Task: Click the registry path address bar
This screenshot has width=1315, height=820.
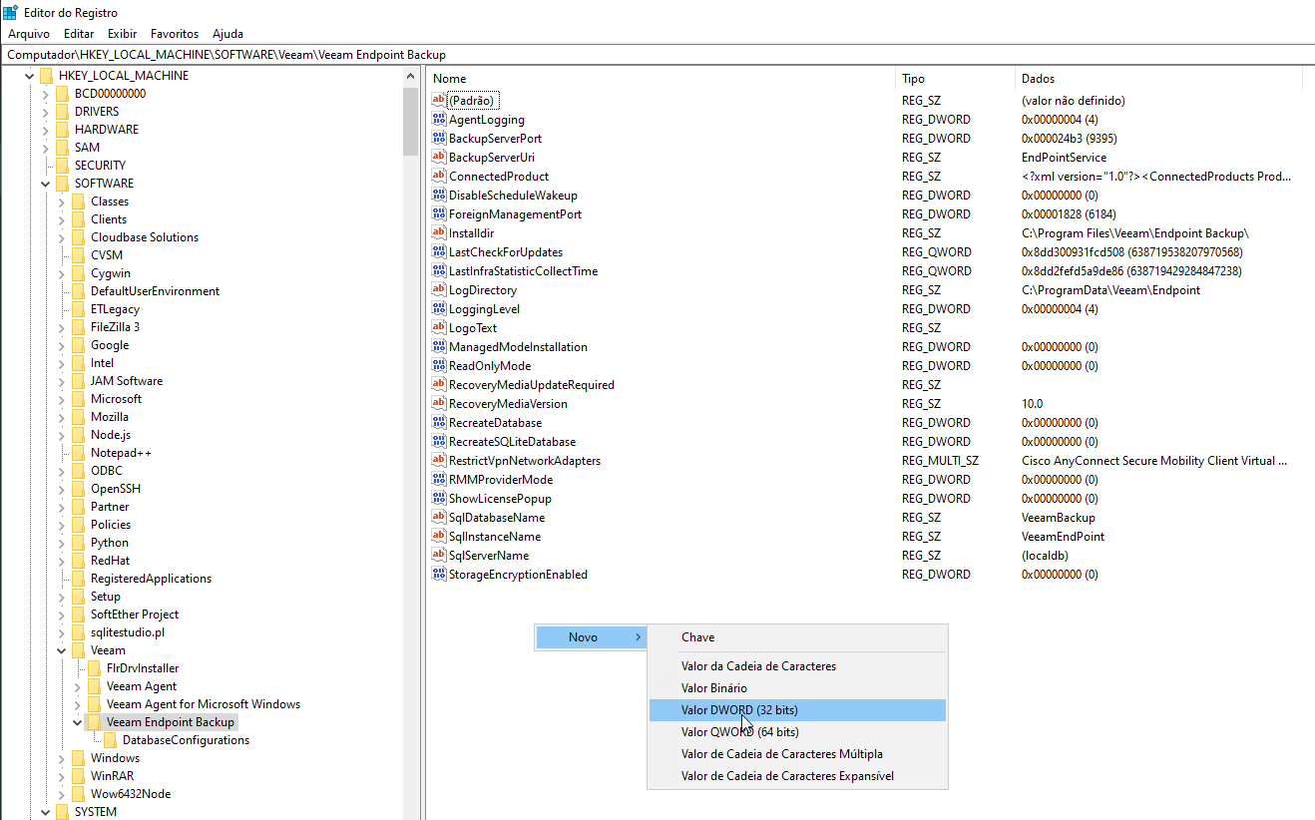Action: (657, 55)
